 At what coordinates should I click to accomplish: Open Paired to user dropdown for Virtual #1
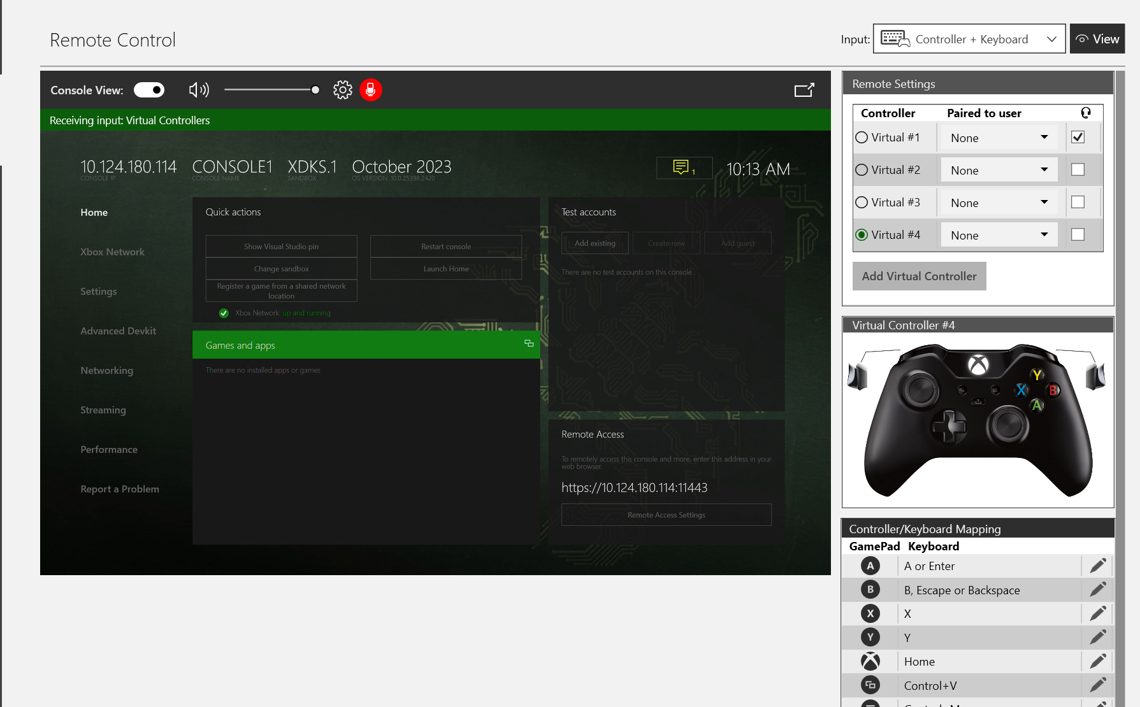(x=999, y=138)
